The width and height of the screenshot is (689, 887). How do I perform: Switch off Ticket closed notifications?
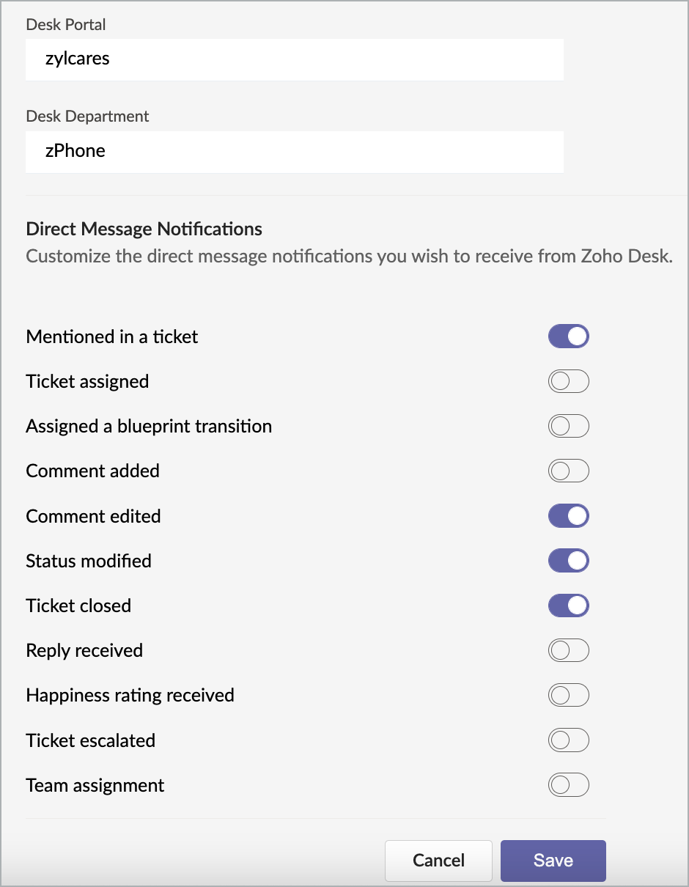click(569, 606)
